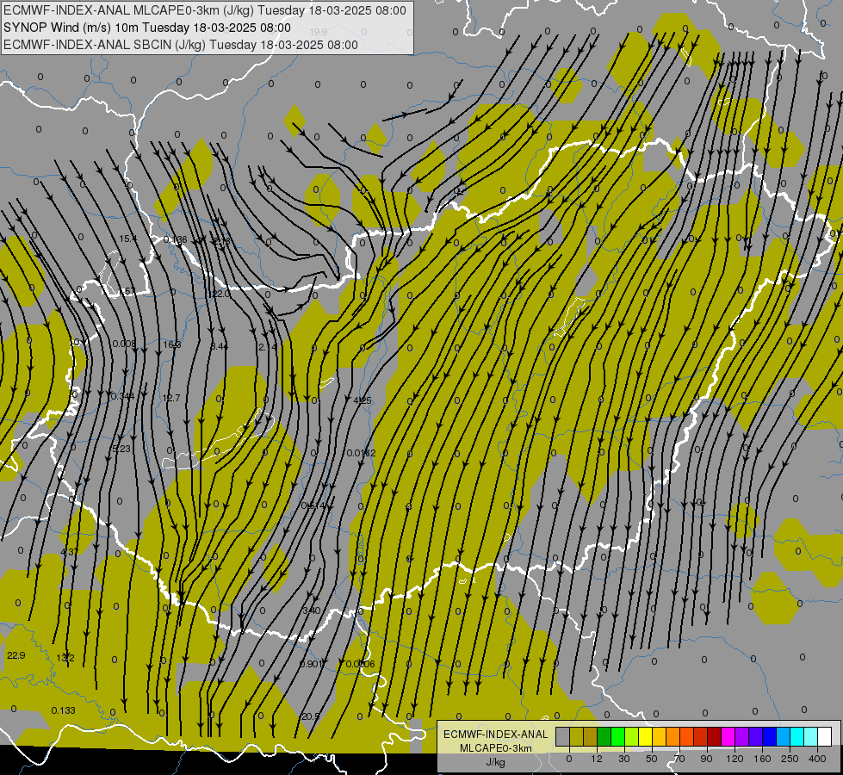Click the legend tick label 250
This screenshot has width=843, height=775.
coord(790,759)
